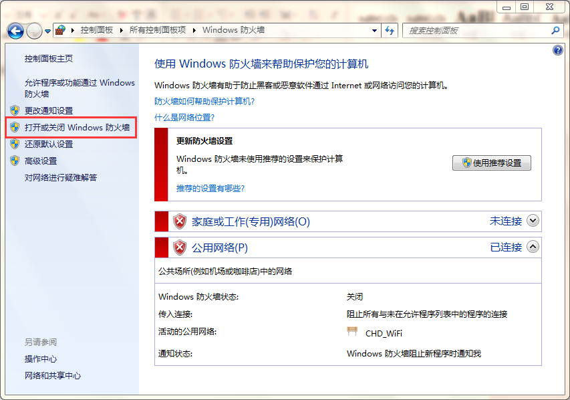Open the blue help question mark
570x400 pixels.
pos(558,50)
